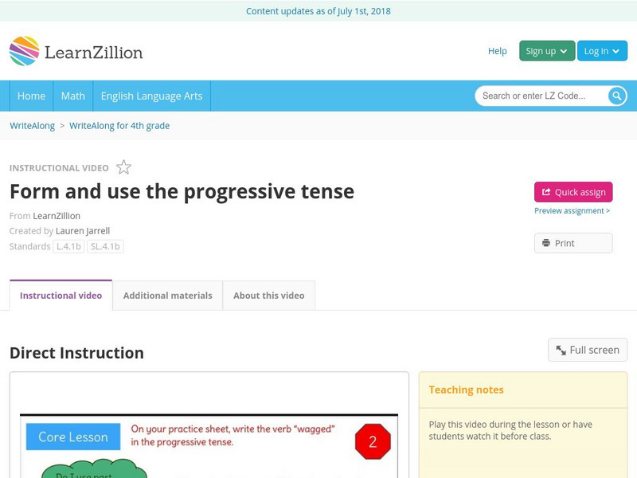Click the search magnifying glass icon
Viewport: 637px width, 478px height.
pyautogui.click(x=616, y=96)
